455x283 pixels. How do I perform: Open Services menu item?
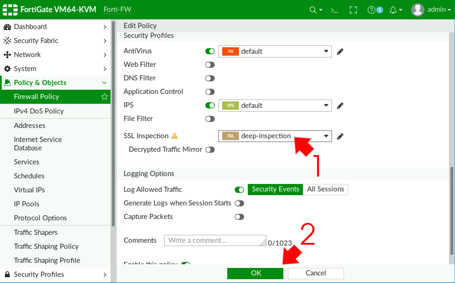point(55,162)
